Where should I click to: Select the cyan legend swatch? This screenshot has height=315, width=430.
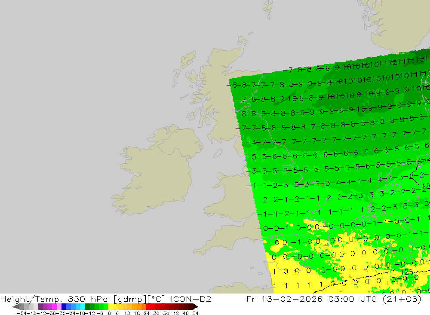point(83,306)
